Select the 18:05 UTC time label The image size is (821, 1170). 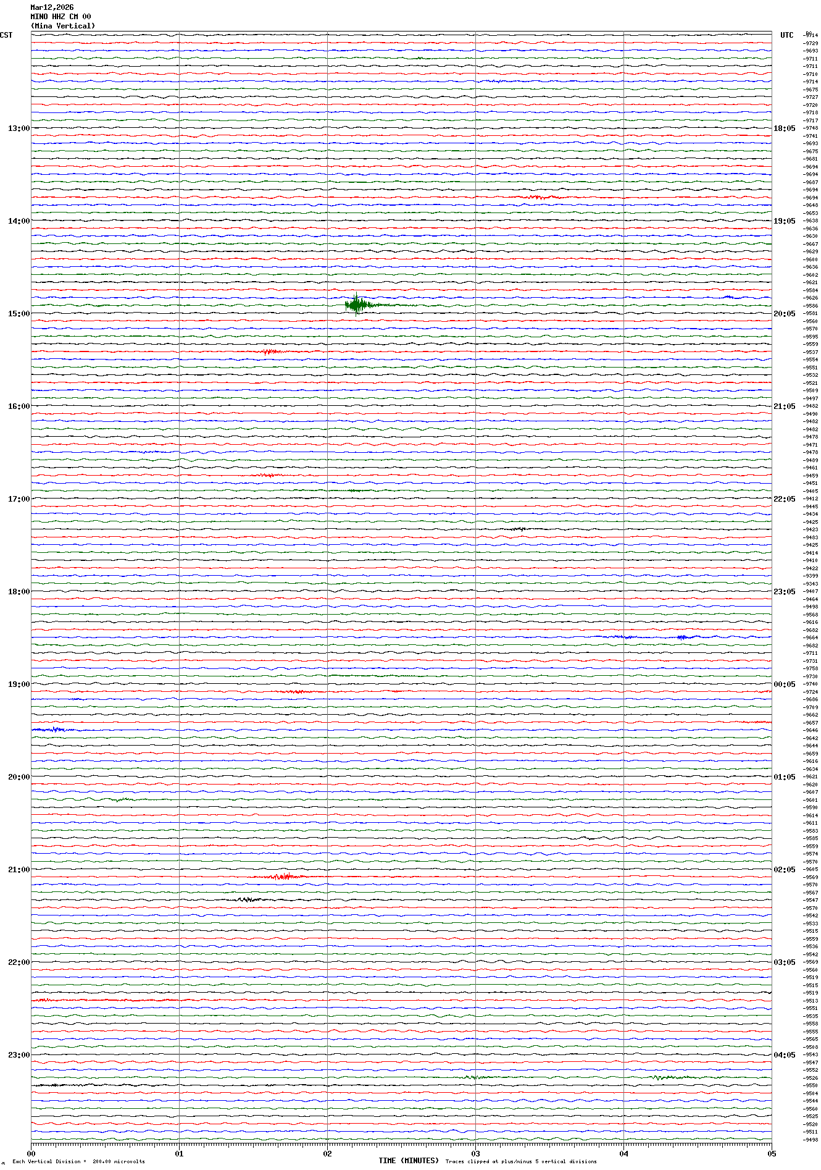[784, 128]
